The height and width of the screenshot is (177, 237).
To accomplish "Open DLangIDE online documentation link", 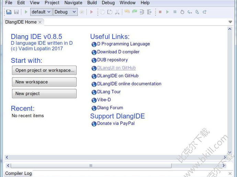I will (x=129, y=84).
